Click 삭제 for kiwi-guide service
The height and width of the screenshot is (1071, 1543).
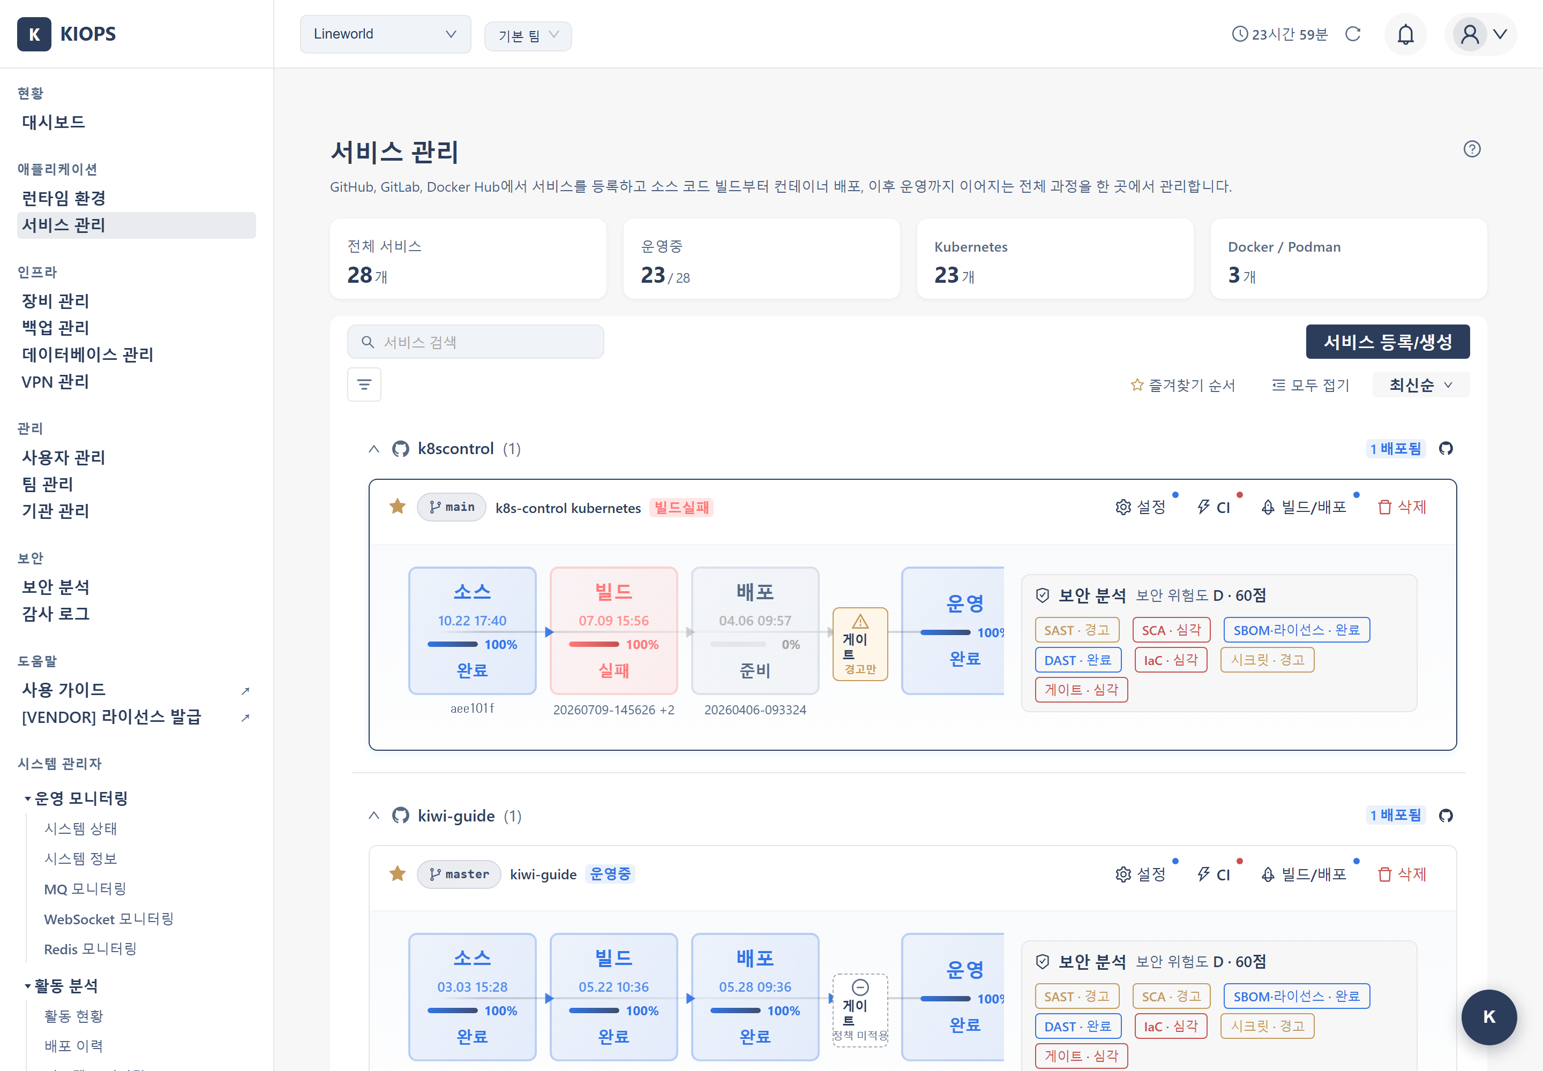pos(1402,874)
